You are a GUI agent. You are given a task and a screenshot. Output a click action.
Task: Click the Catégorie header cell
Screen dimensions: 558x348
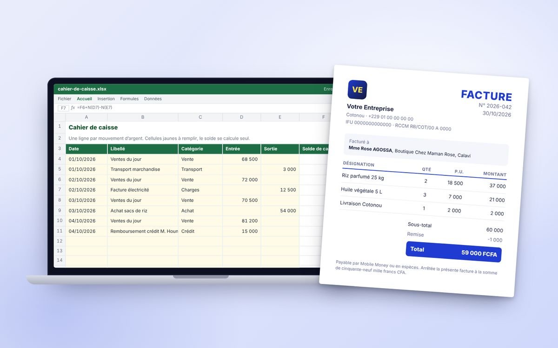tap(200, 149)
